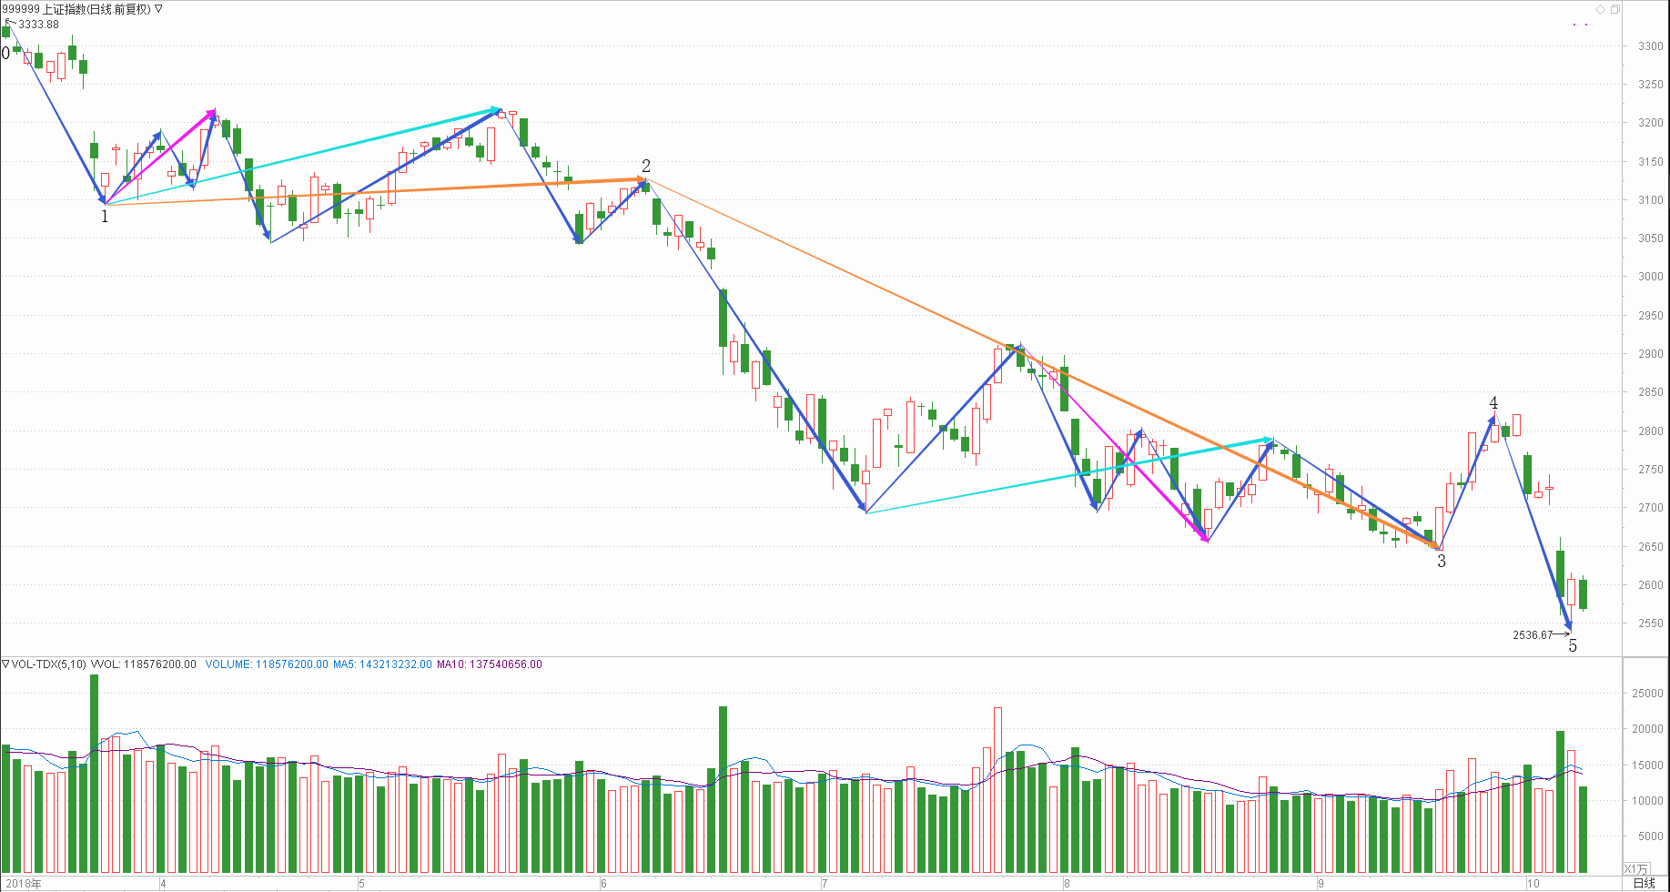Click the magenta dots near top-right corner
1670x892 pixels.
1580,25
